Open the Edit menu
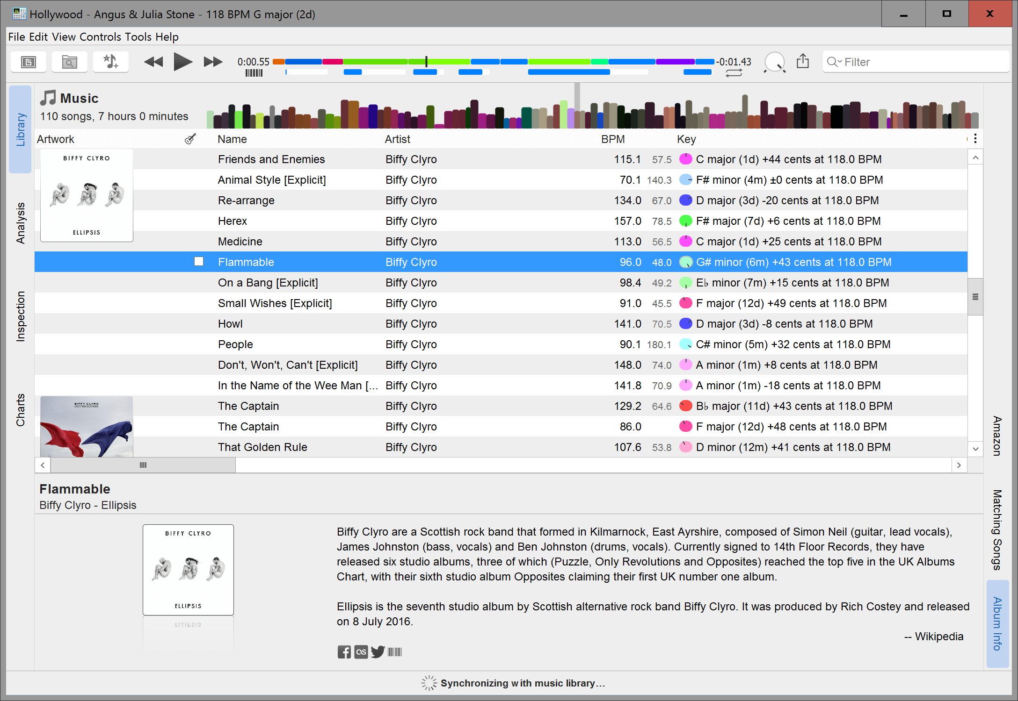The image size is (1018, 701). point(38,37)
